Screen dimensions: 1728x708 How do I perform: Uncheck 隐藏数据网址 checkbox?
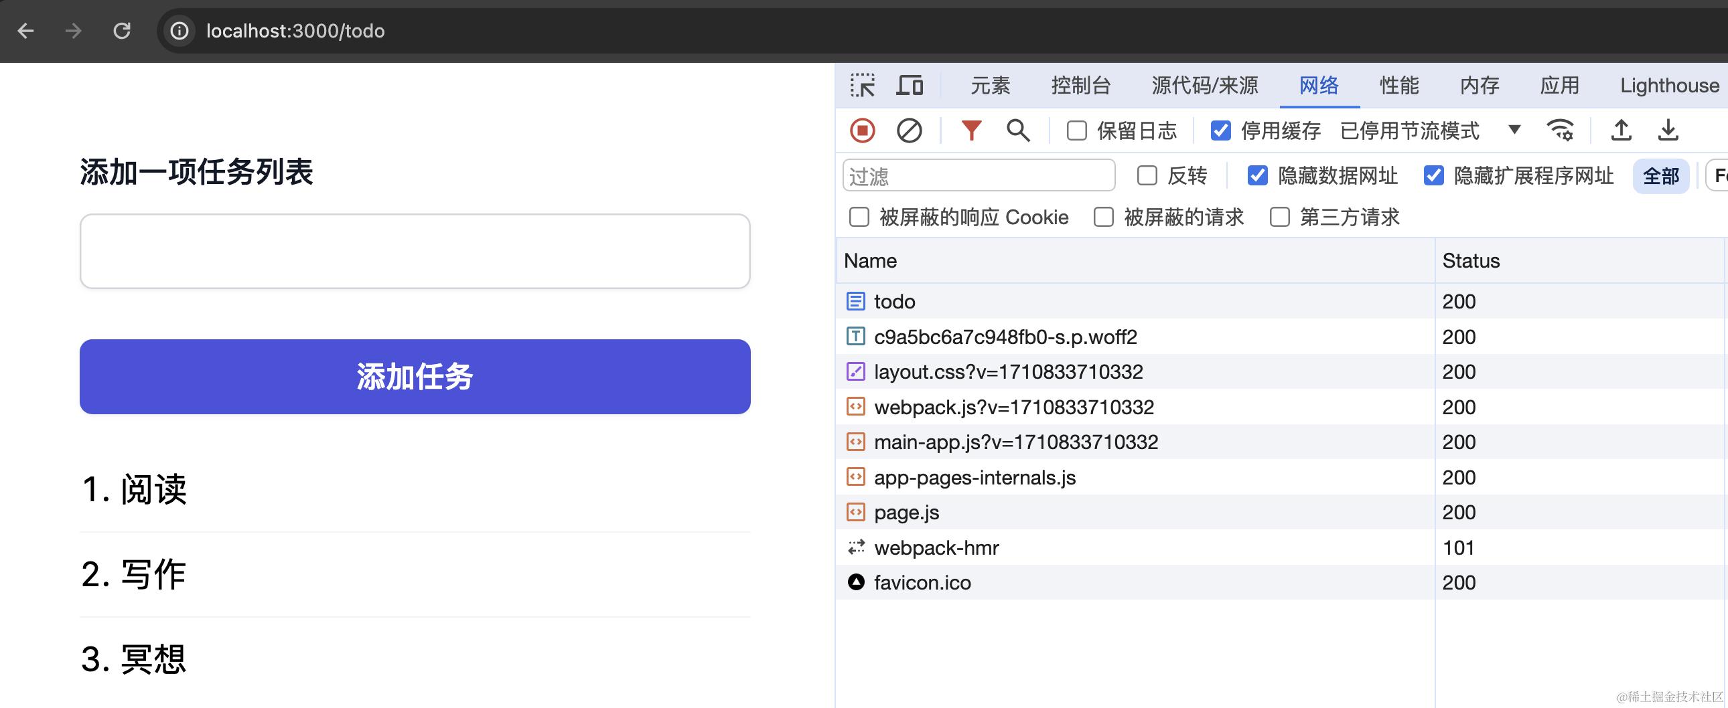(x=1257, y=175)
